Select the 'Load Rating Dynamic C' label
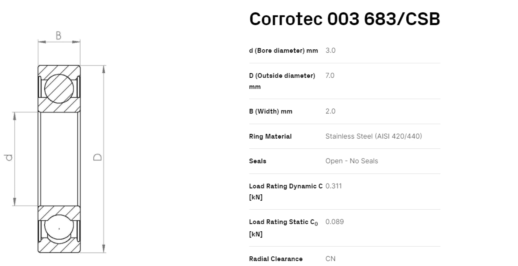 pyautogui.click(x=286, y=186)
